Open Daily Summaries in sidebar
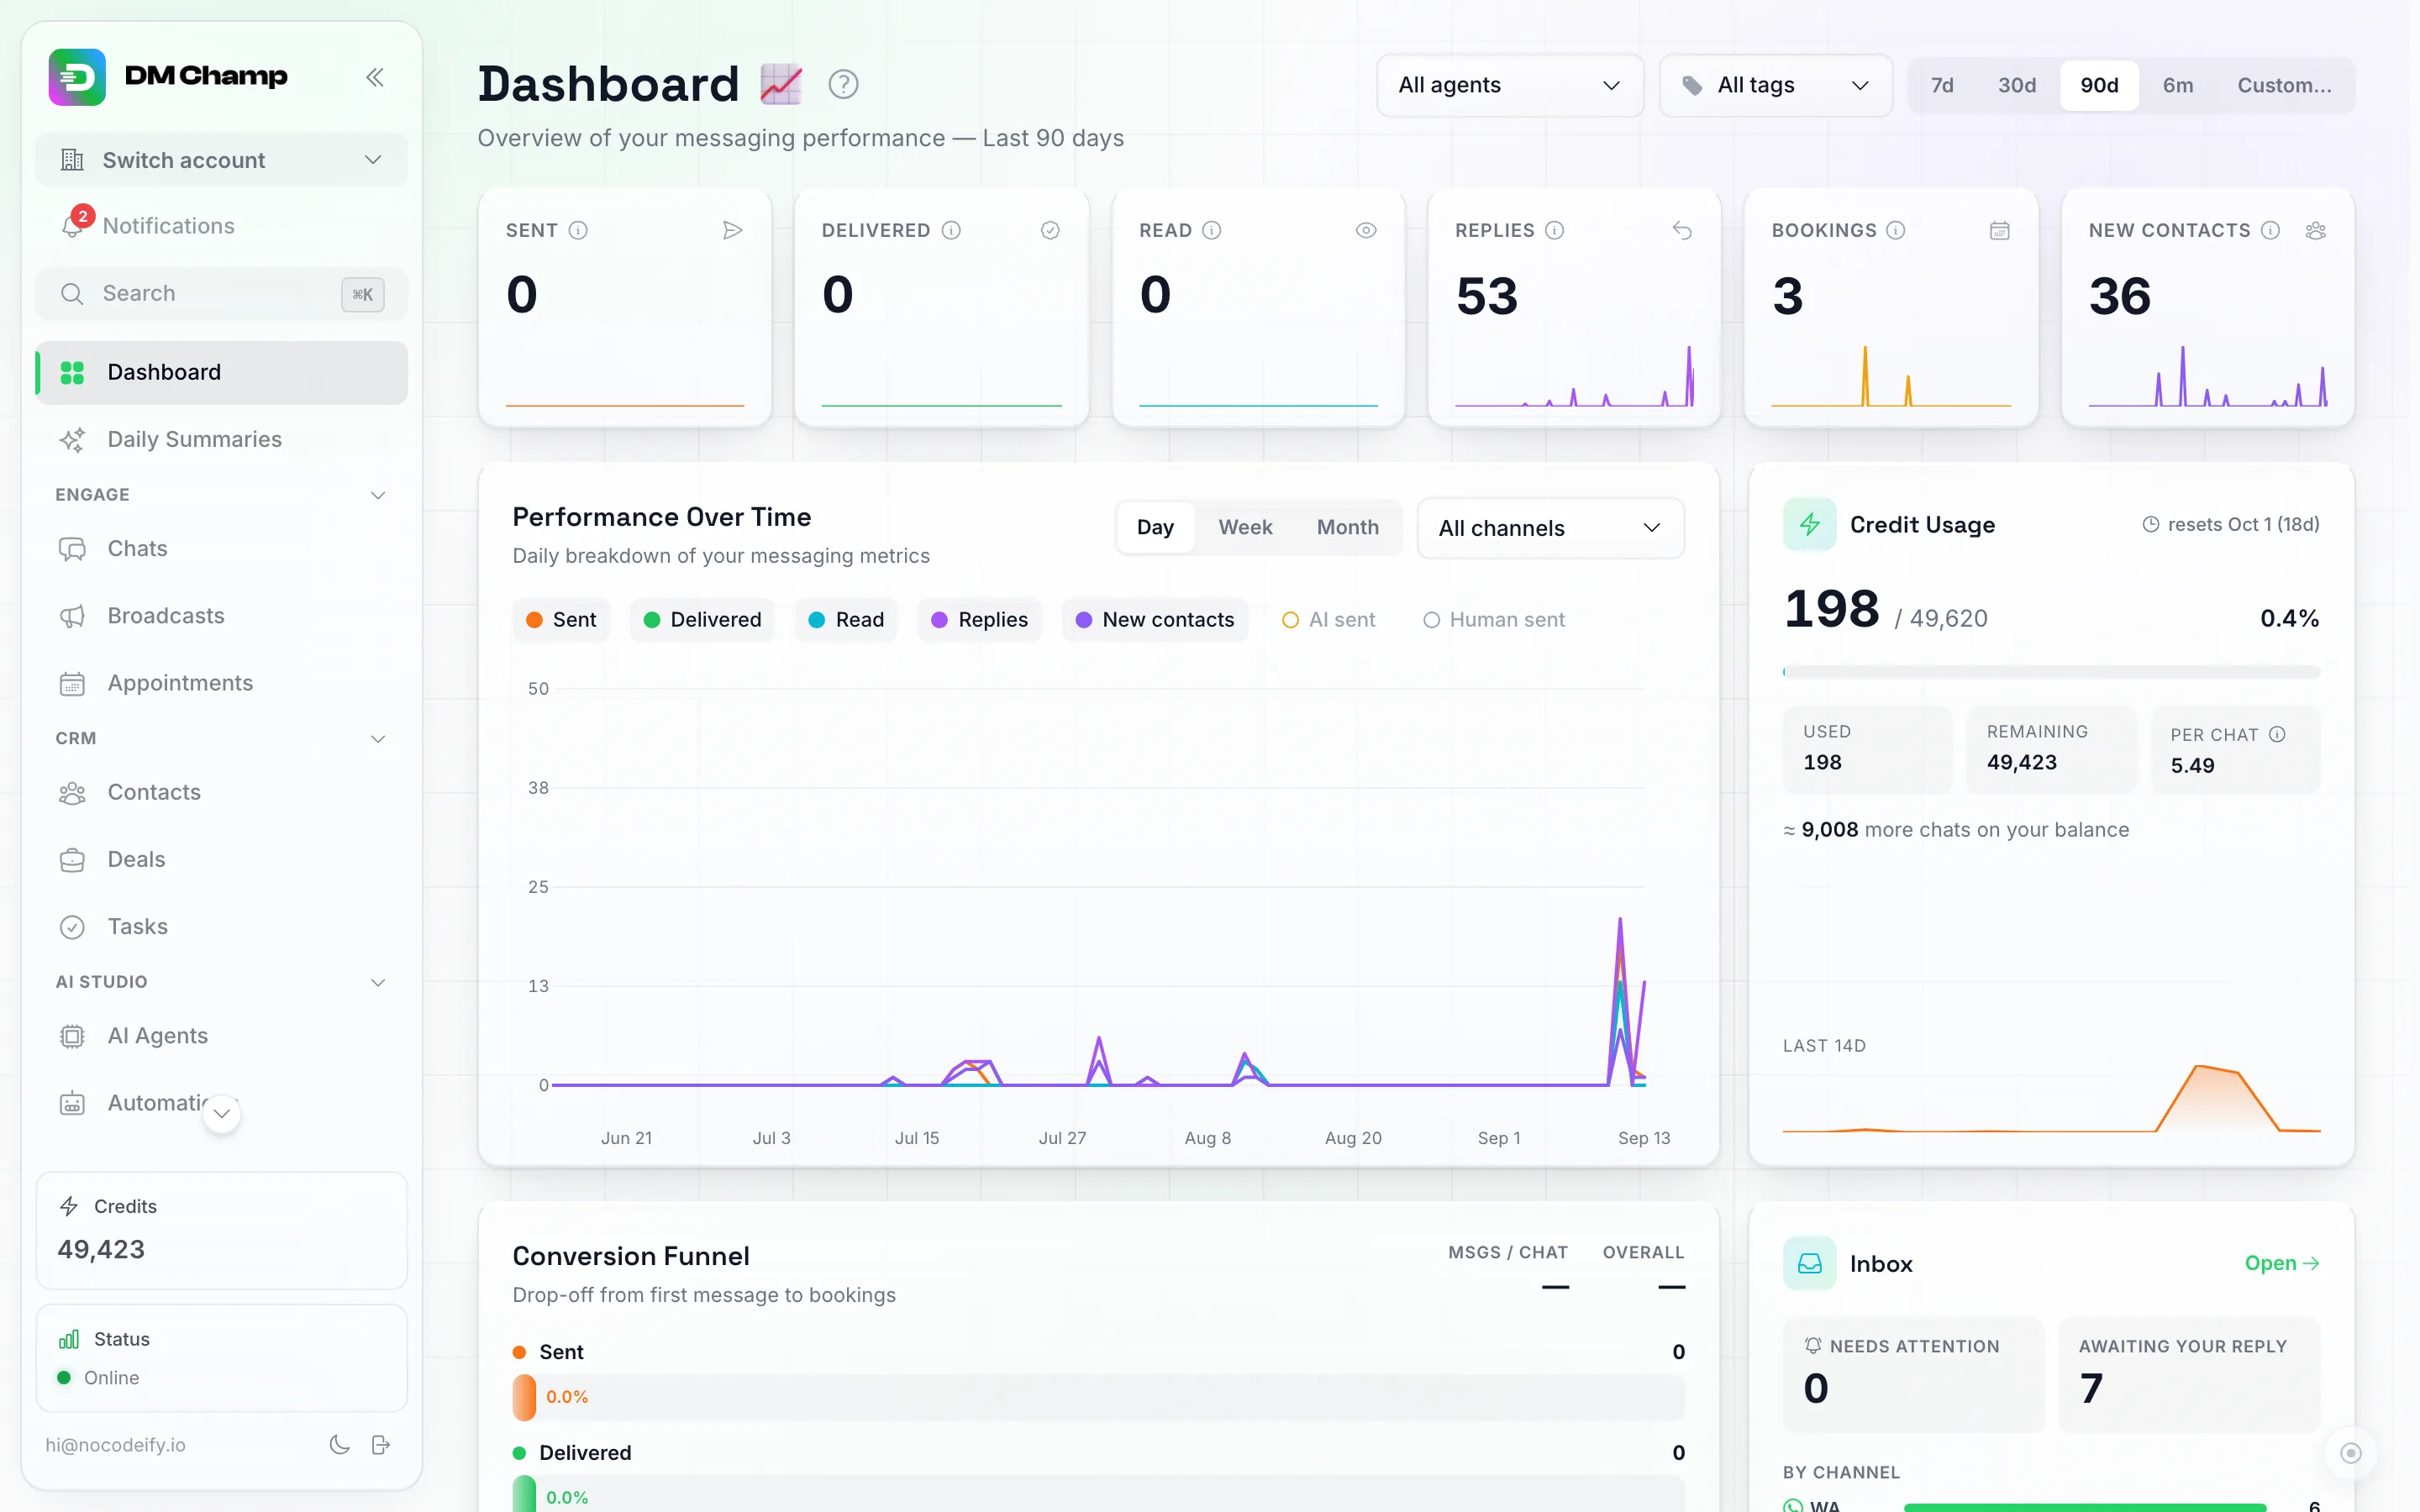 coord(221,439)
